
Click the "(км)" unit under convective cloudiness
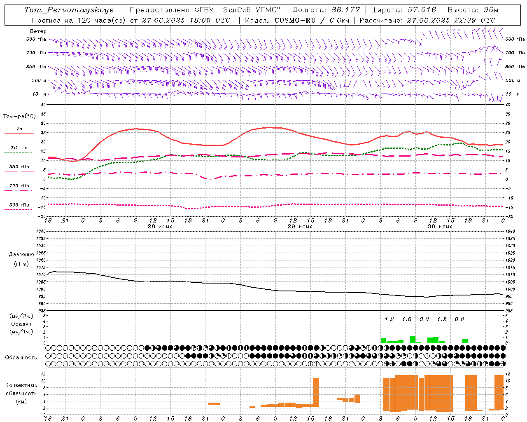point(21,401)
